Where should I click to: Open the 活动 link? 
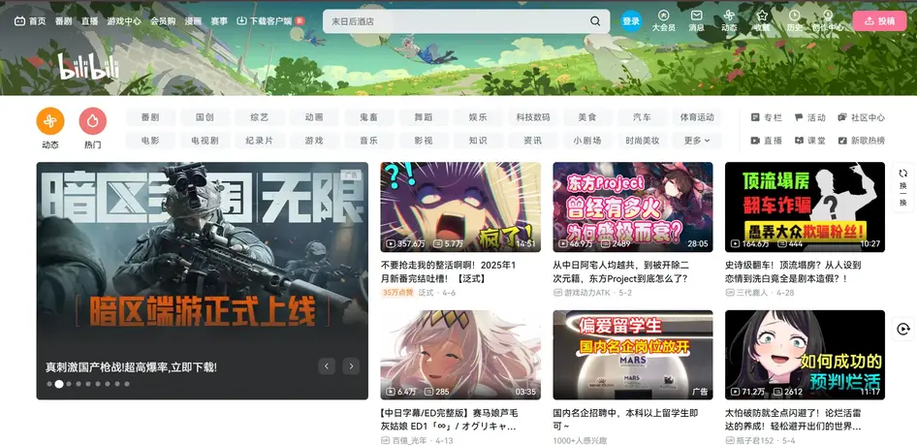click(x=810, y=117)
